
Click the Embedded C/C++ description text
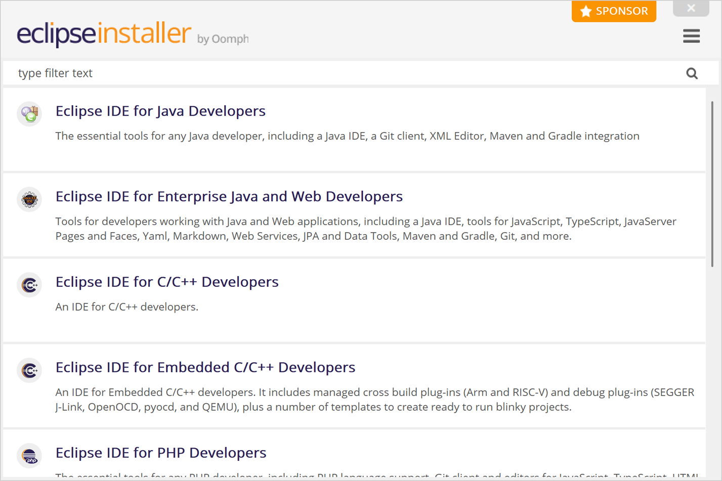[x=375, y=400]
